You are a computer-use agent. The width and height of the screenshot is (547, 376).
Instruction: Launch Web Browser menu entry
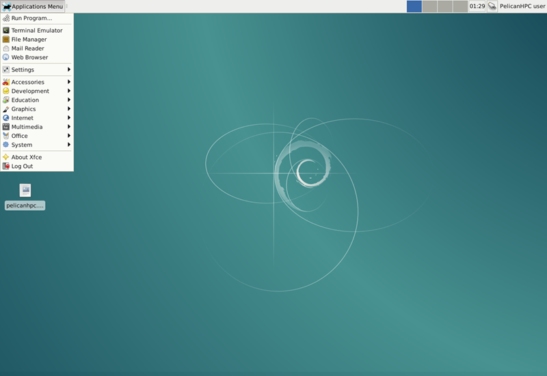tap(37, 57)
